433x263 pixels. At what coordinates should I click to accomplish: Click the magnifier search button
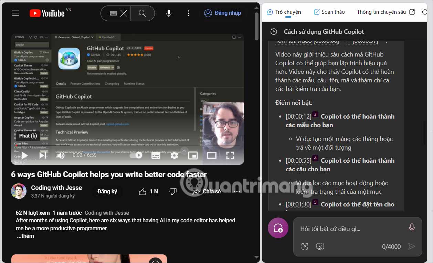click(x=142, y=13)
